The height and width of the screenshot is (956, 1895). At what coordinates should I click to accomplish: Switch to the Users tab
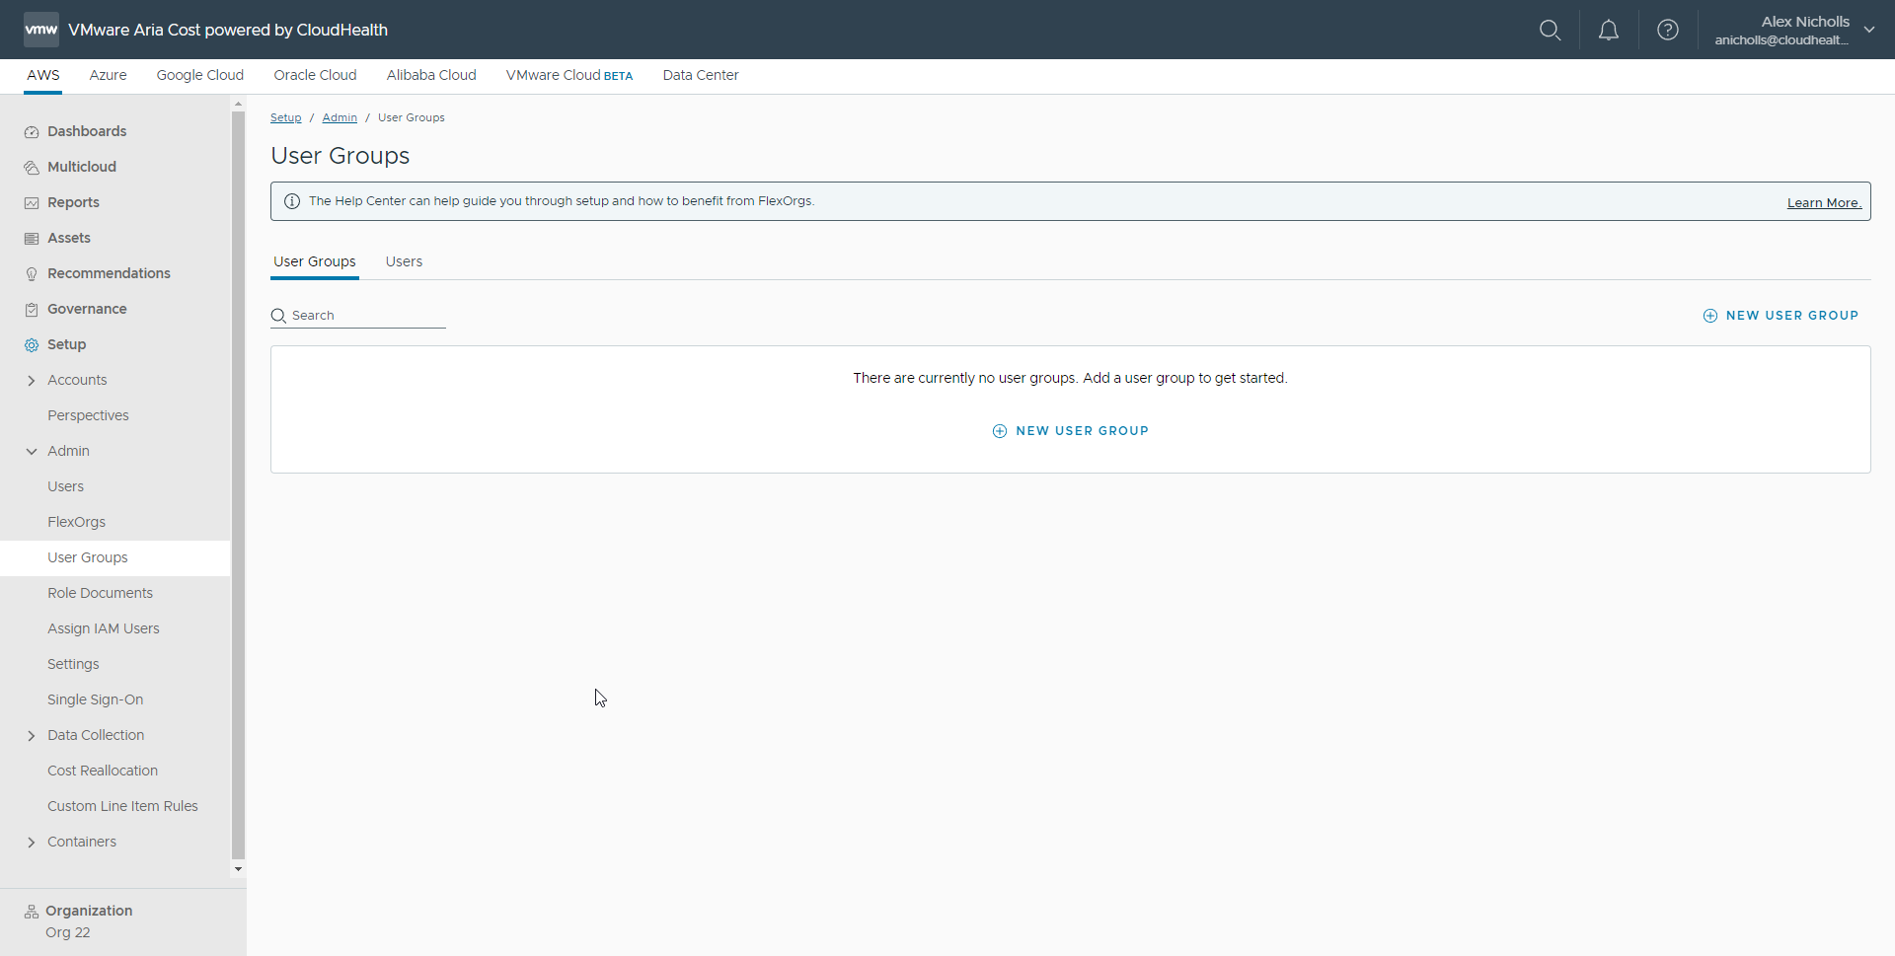404,261
